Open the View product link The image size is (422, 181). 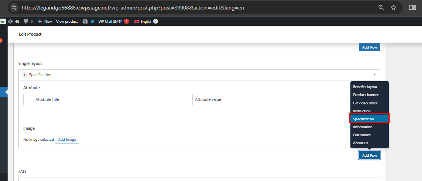click(x=67, y=22)
